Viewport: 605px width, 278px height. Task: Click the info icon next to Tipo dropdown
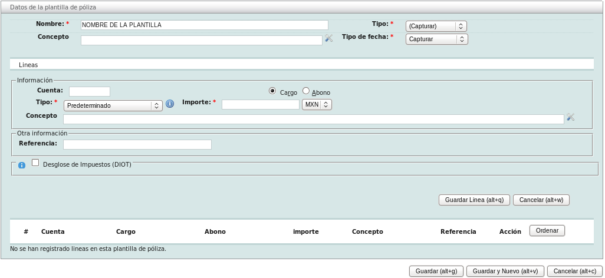(x=170, y=104)
